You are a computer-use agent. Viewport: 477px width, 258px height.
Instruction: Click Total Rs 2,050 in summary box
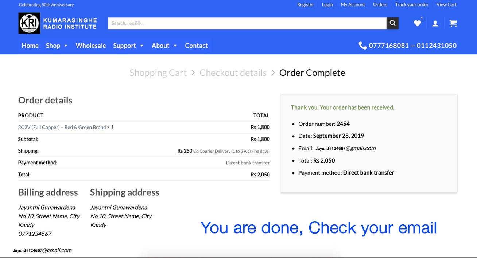tap(317, 161)
